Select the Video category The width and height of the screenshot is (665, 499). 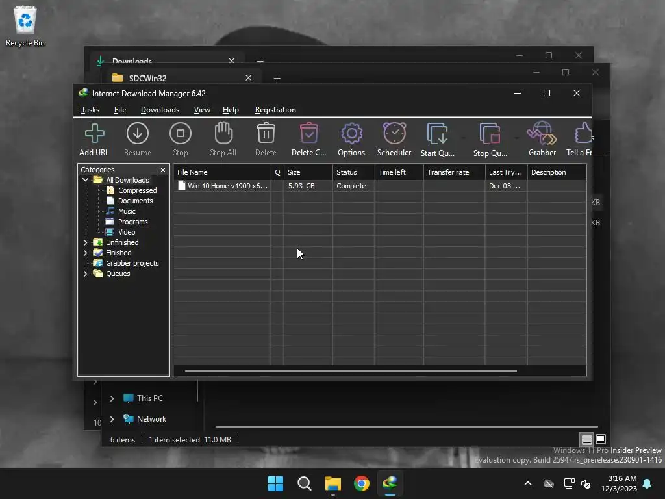click(x=127, y=232)
